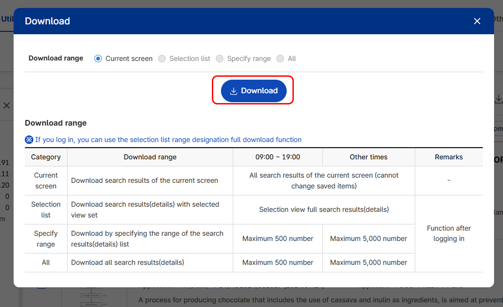The height and width of the screenshot is (307, 503).
Task: Click the Function after logging in cell
Action: point(449,233)
